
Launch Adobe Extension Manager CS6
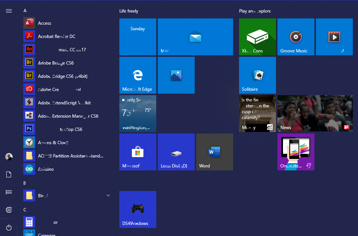pyautogui.click(x=67, y=116)
